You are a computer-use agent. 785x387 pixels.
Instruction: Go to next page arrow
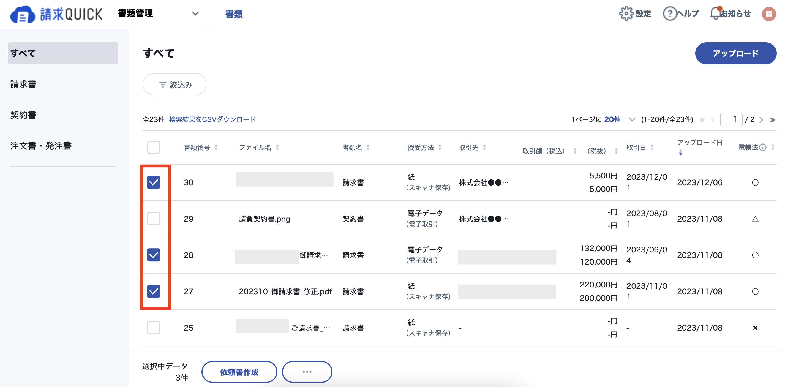coord(761,120)
